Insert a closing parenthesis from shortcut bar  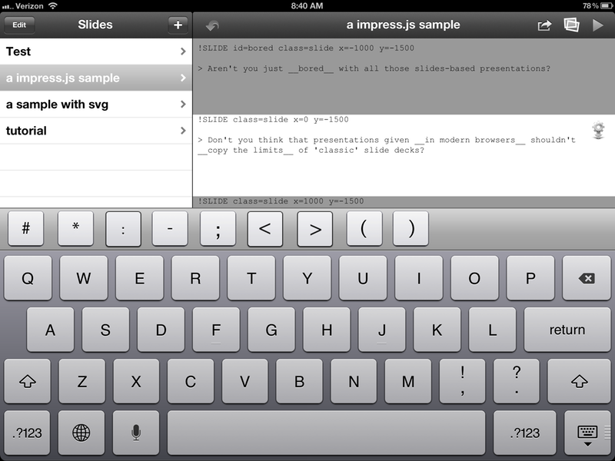(x=411, y=228)
